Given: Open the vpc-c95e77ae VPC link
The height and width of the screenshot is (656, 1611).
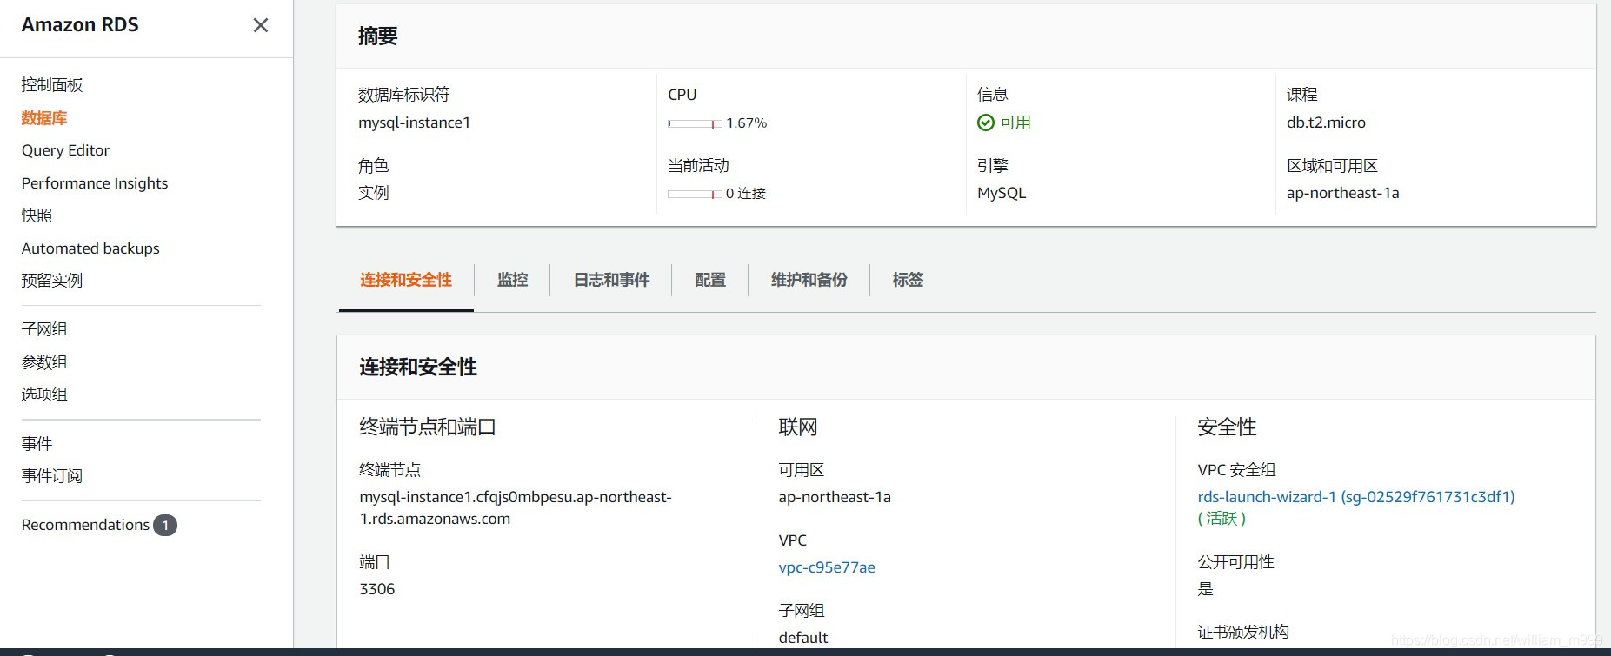Looking at the screenshot, I should (827, 567).
